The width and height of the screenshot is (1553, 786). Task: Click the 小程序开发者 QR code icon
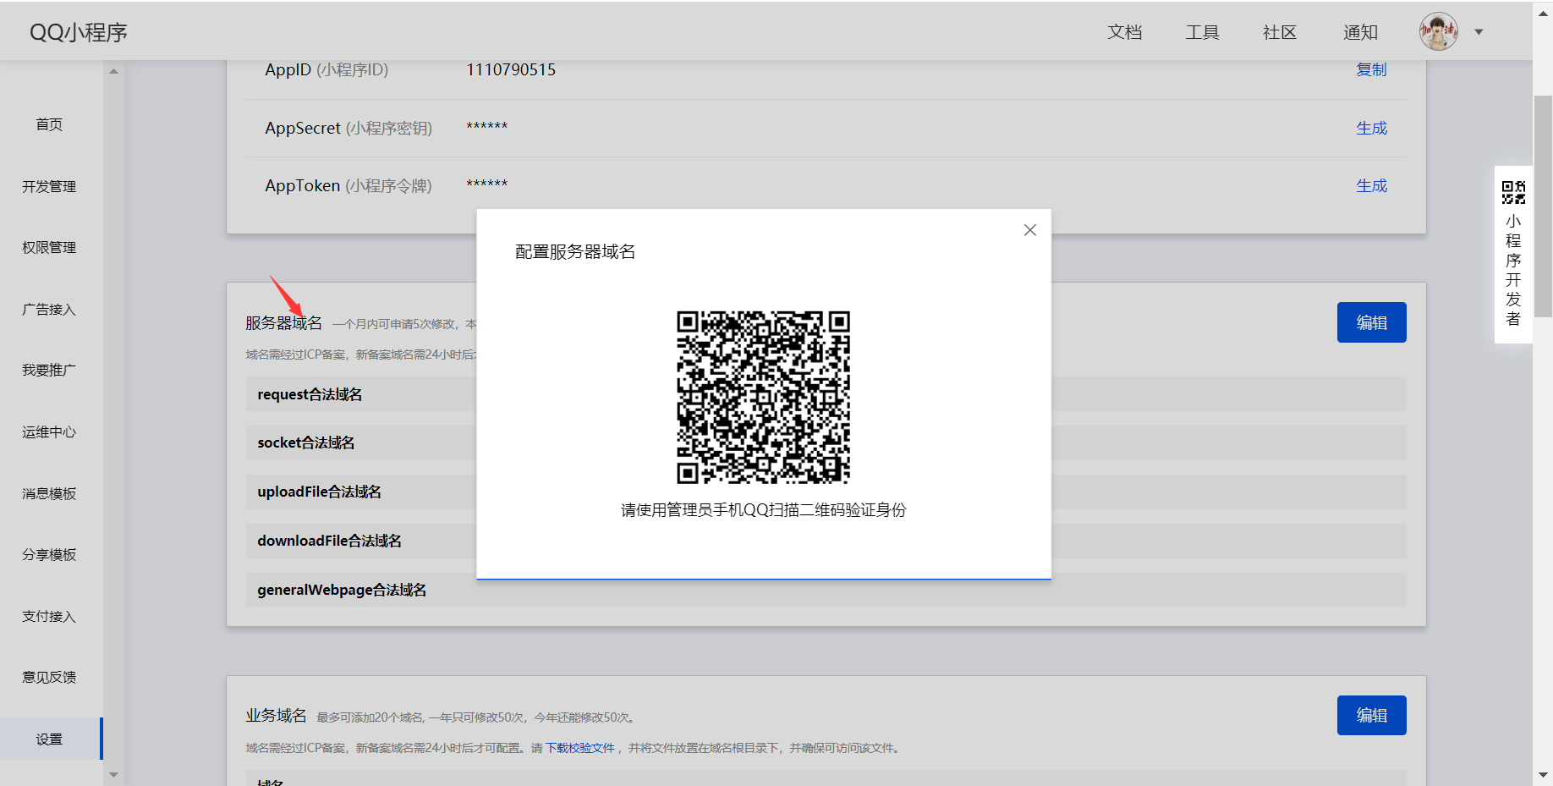click(1513, 192)
